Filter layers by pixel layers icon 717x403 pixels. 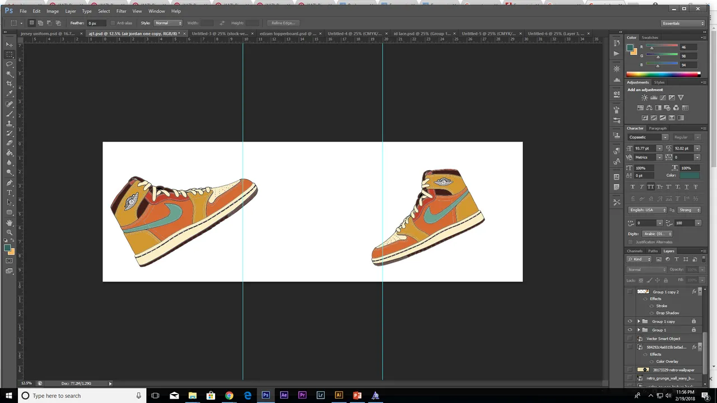pyautogui.click(x=659, y=259)
